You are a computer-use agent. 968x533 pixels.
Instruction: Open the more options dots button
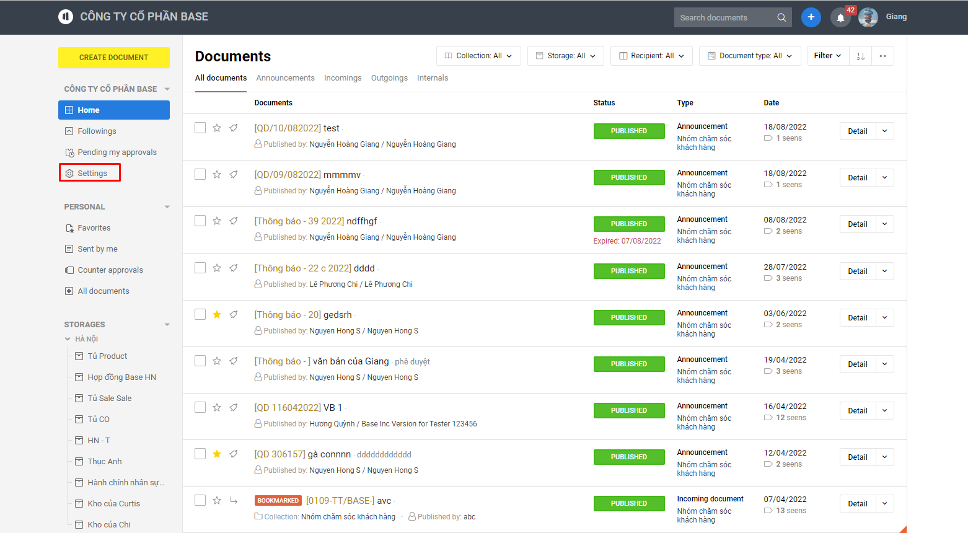pyautogui.click(x=882, y=56)
